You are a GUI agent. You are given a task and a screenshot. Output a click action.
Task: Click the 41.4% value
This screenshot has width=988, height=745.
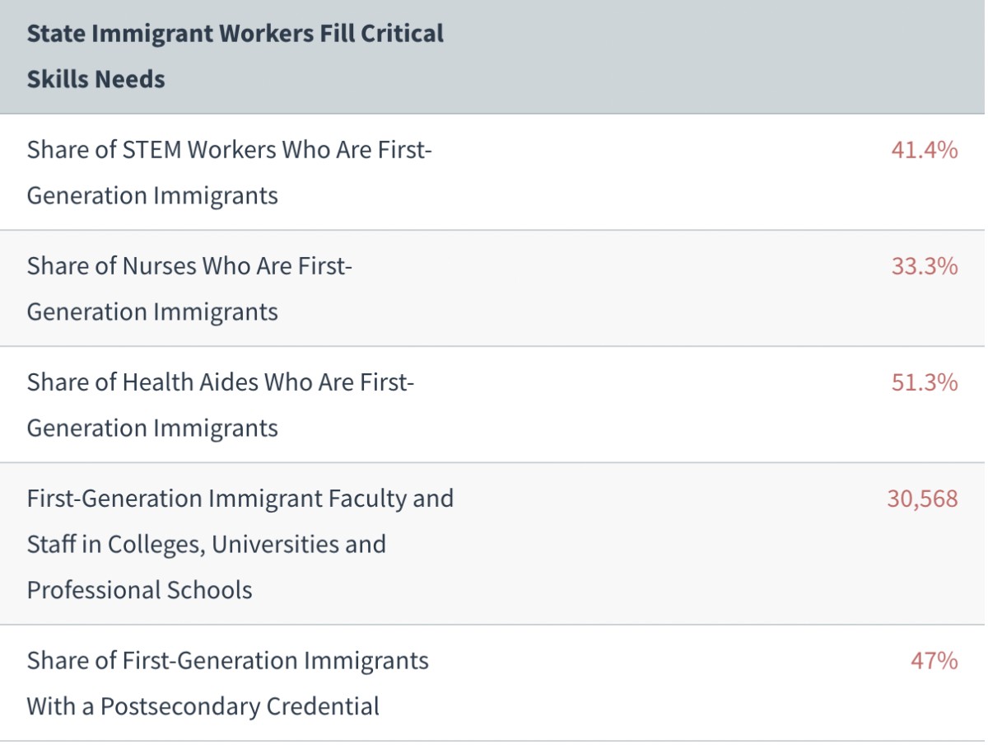pos(924,150)
